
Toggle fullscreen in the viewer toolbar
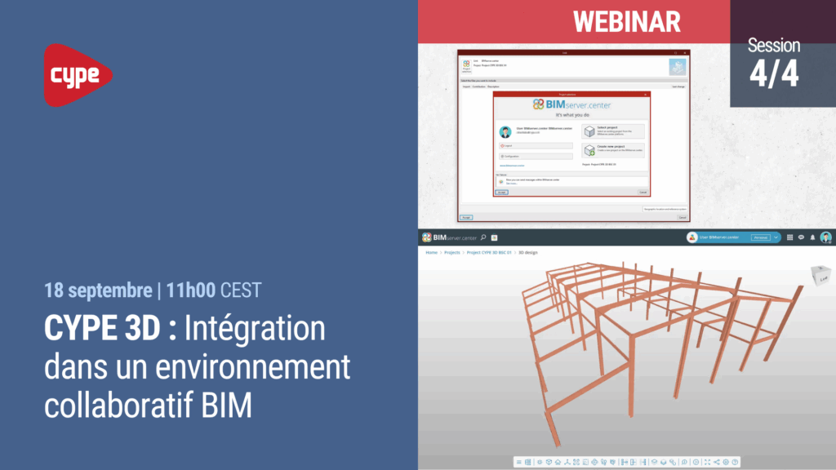click(706, 462)
